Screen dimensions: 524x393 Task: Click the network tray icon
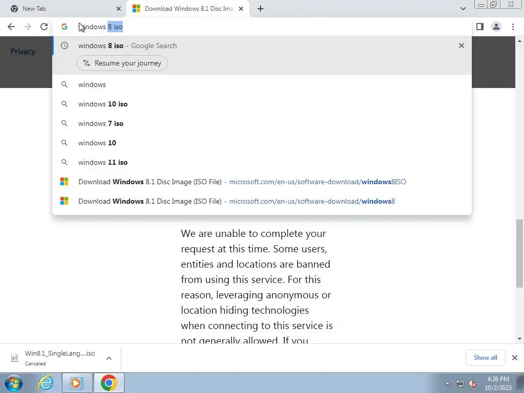point(460,384)
